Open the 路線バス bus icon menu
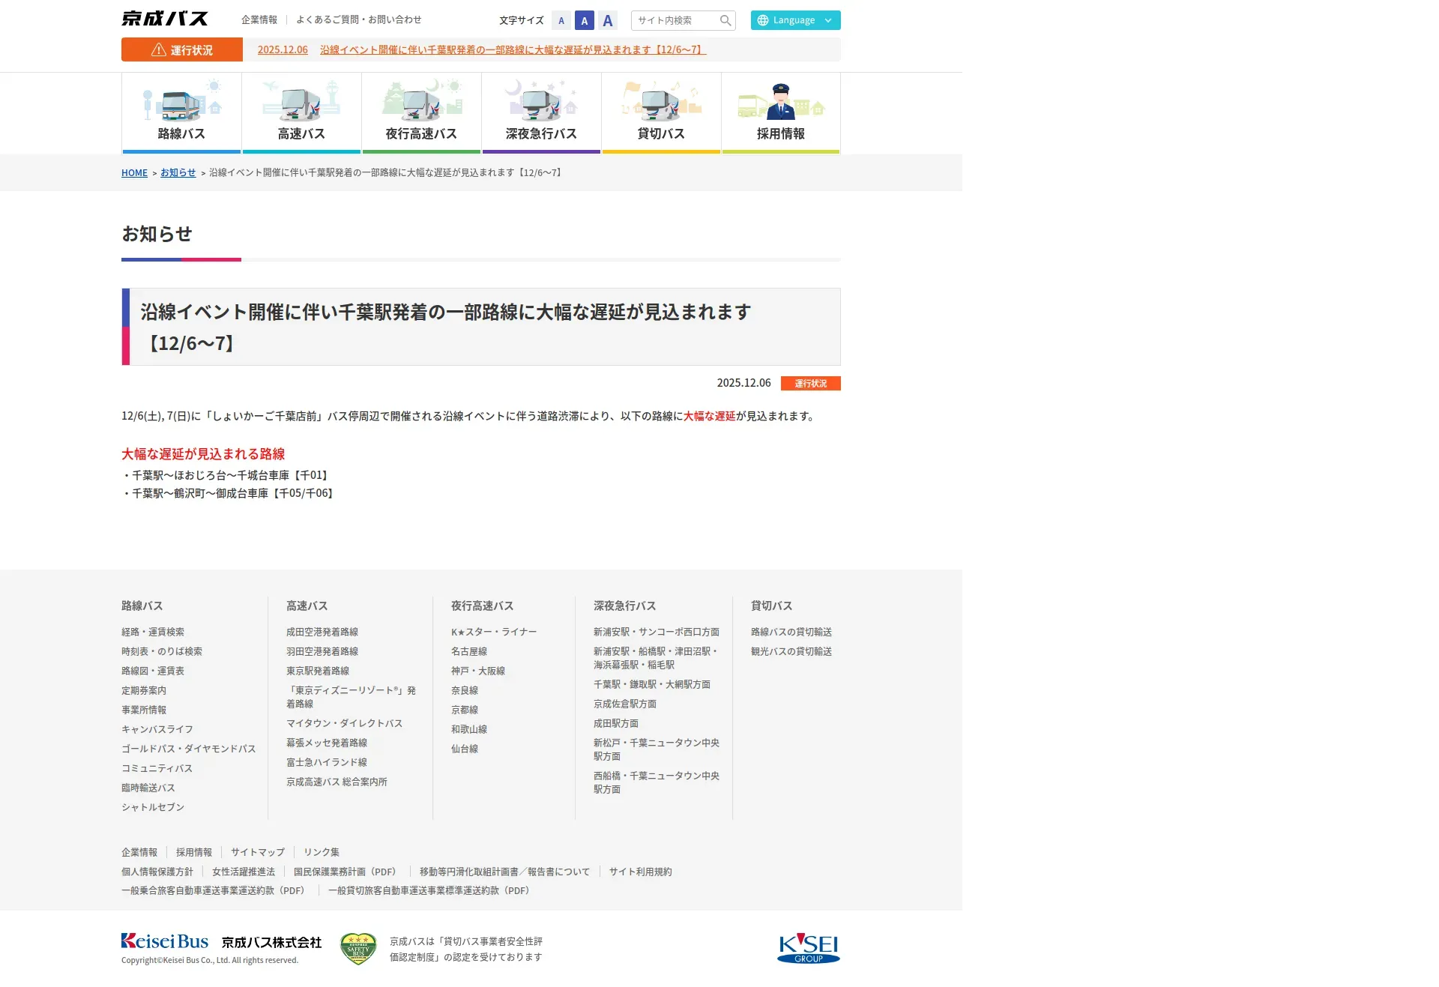The width and height of the screenshot is (1439, 987). click(x=181, y=112)
